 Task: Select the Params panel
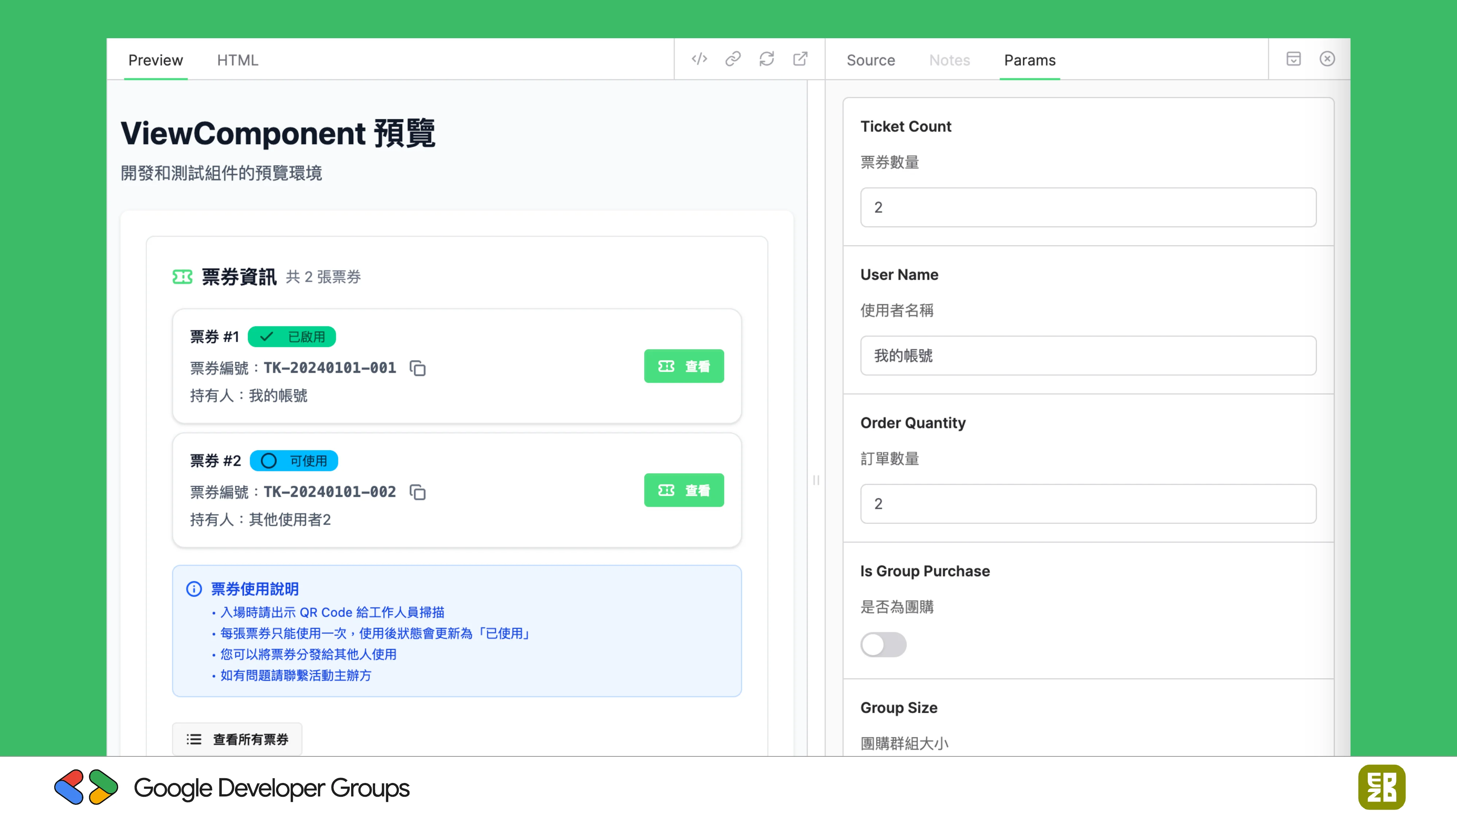[x=1029, y=60]
